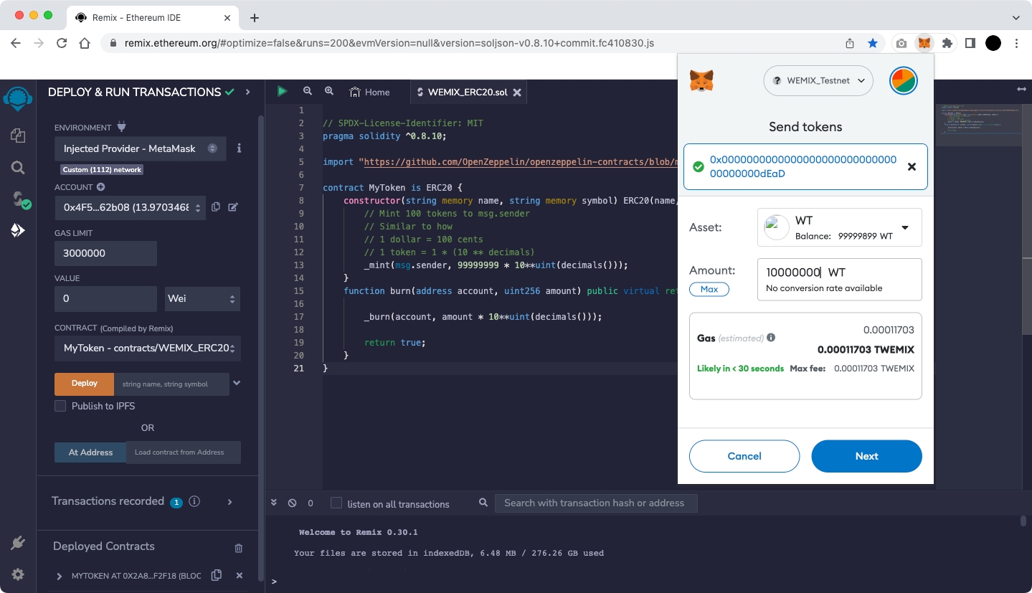Open the Solidity compiler sidebar icon

click(19, 199)
